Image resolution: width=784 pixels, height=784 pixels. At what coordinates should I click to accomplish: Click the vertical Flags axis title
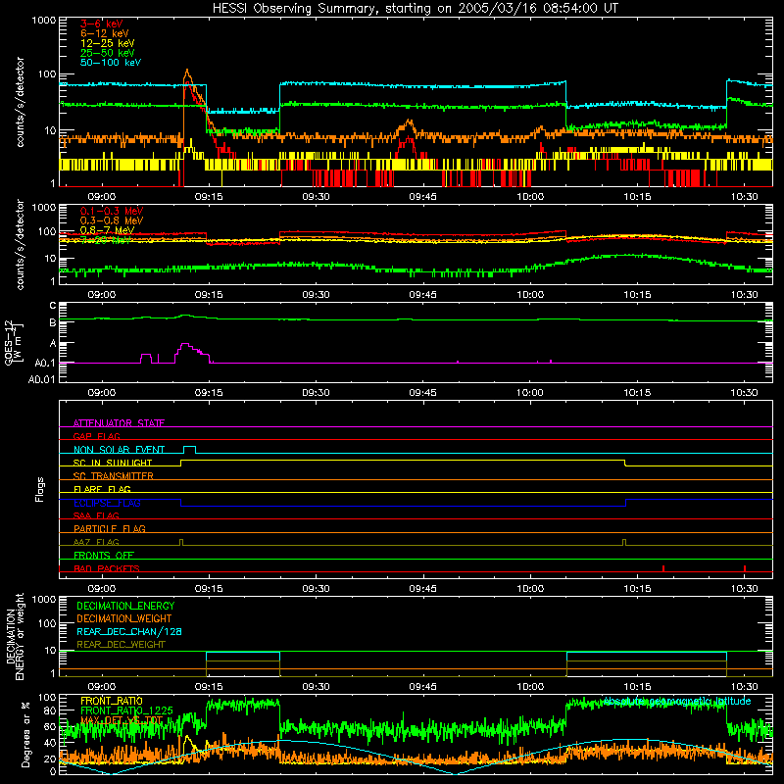tap(40, 489)
